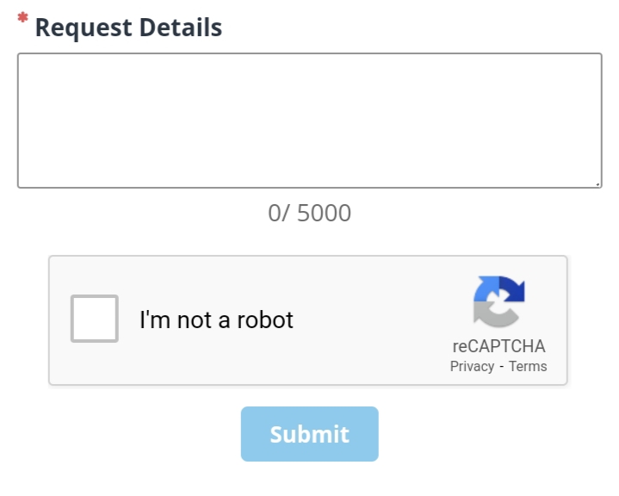The image size is (619, 496).
Task: Click the word "Request" in the heading
Action: point(81,28)
